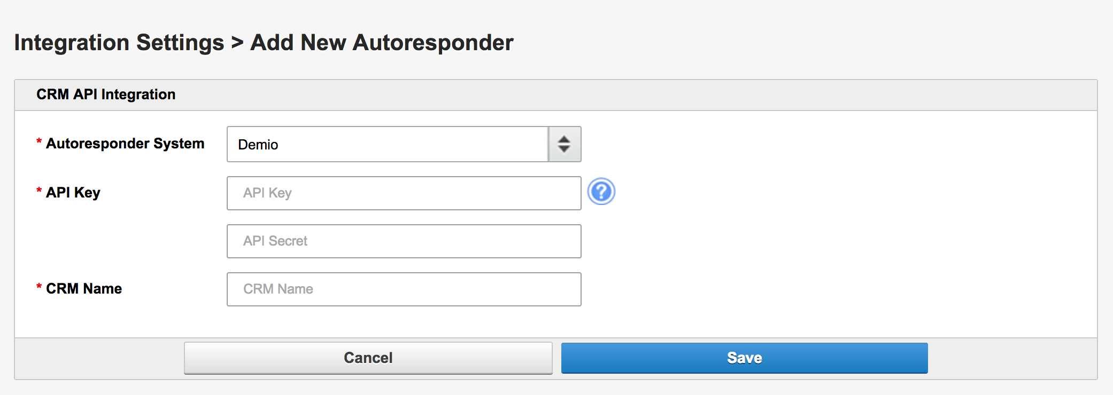Image resolution: width=1113 pixels, height=395 pixels.
Task: Click into the API Key field
Action: (x=404, y=193)
